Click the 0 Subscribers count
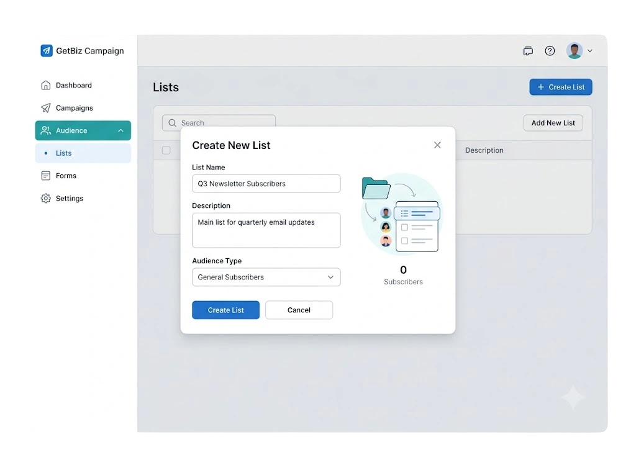Screen dimensions: 636x460 click(403, 275)
